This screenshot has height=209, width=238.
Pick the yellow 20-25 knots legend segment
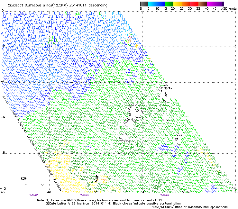(178, 4)
